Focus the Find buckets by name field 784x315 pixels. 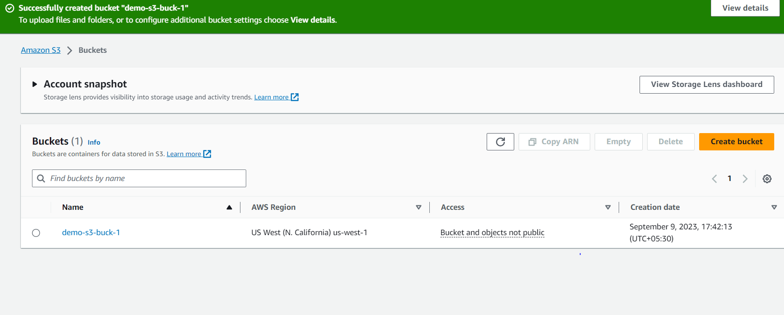click(139, 178)
